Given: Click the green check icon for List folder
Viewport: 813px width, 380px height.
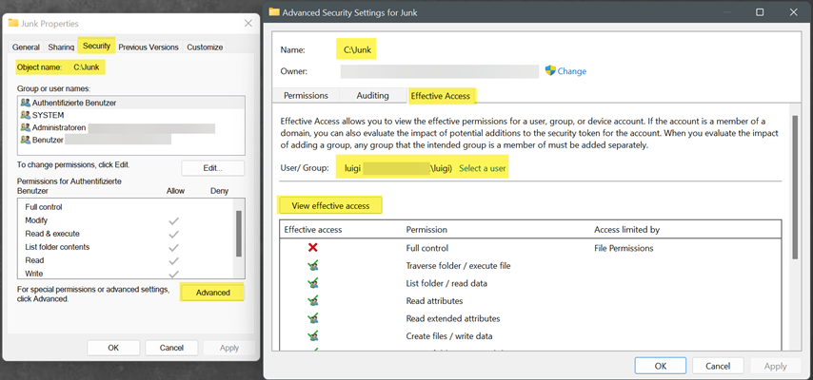Looking at the screenshot, I should coord(312,283).
